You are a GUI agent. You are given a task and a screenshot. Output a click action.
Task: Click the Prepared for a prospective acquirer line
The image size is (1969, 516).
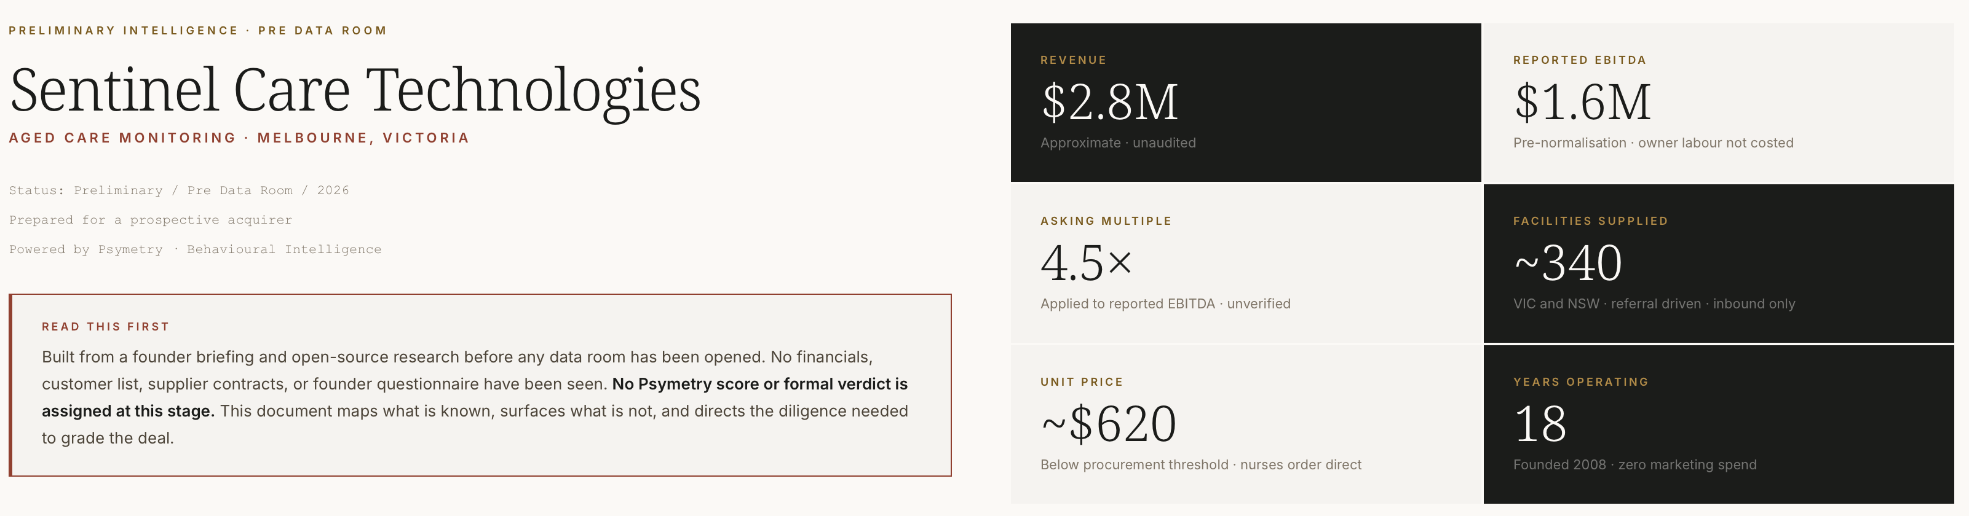(x=151, y=220)
